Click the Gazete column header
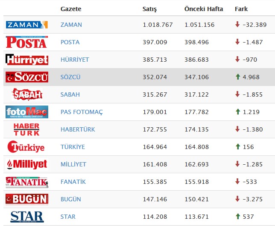 [71, 9]
